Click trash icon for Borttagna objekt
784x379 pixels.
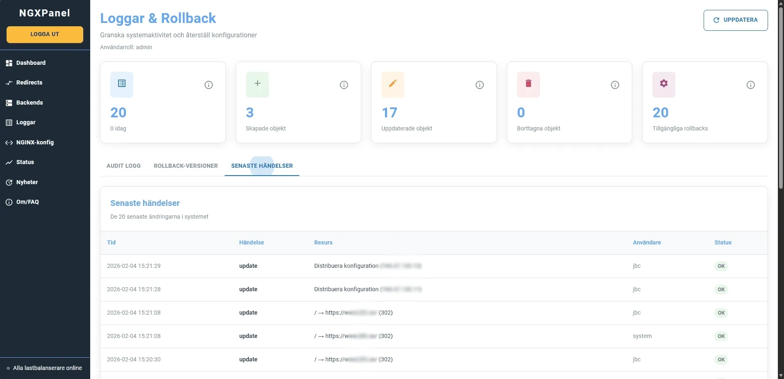click(x=529, y=84)
